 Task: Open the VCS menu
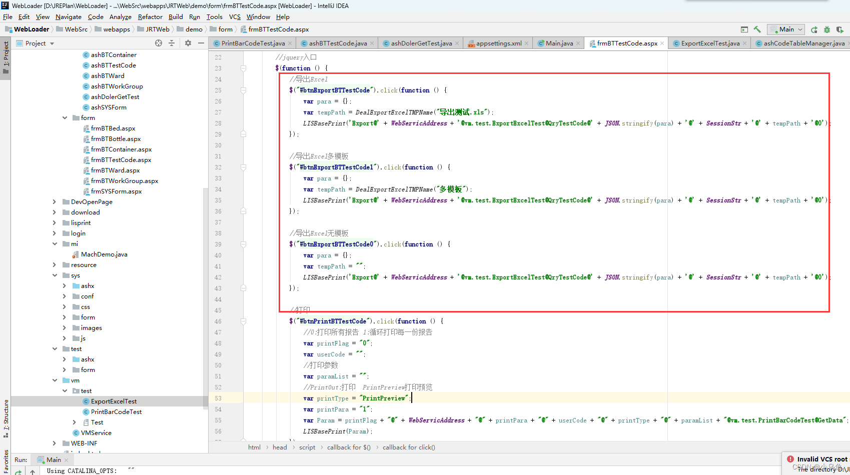(235, 16)
